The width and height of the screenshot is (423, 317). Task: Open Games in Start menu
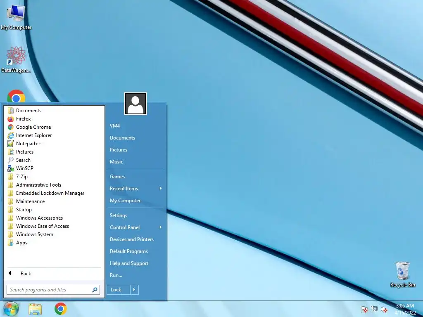point(117,177)
